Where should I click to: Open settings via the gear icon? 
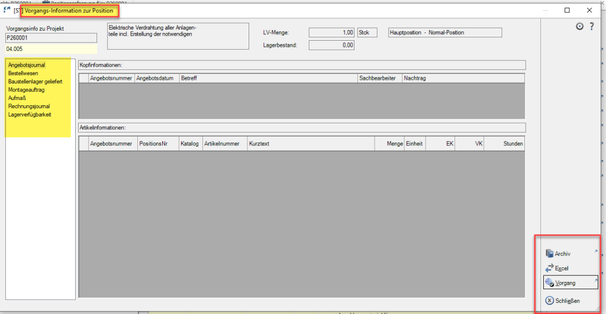click(580, 27)
